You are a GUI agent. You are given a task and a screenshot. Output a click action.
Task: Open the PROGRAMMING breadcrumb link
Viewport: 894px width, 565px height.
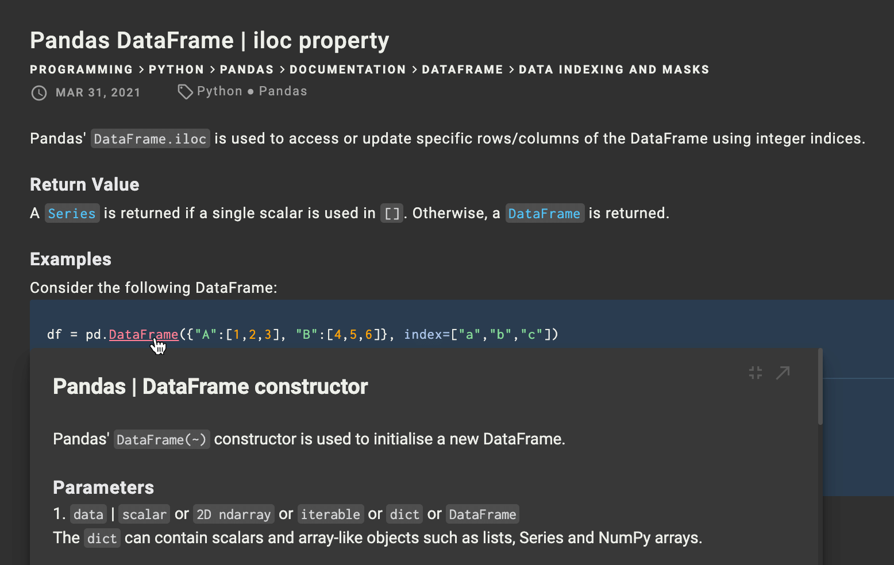point(82,69)
